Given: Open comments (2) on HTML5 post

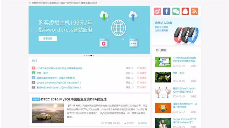Looking at the screenshot, I should point(130,68).
